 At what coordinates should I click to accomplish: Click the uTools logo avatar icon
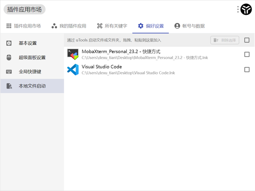point(246,9)
